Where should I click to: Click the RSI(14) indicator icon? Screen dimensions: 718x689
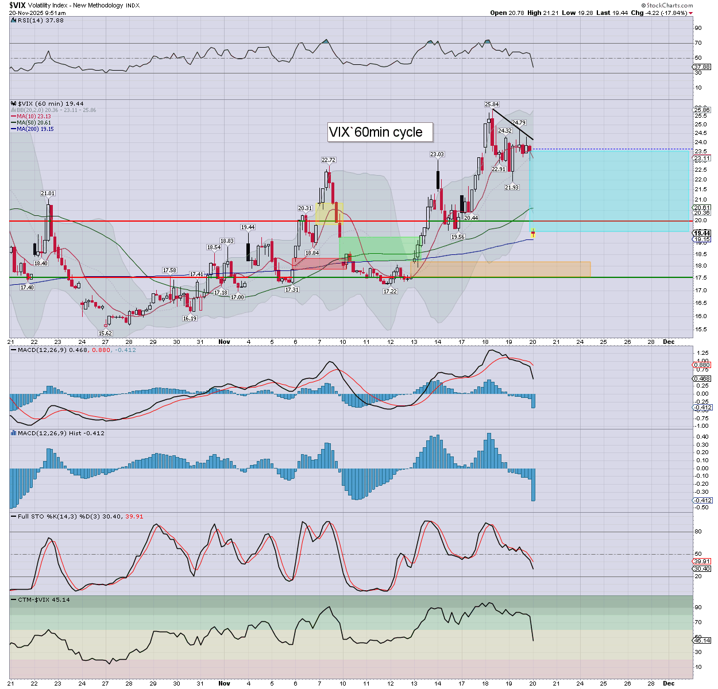pos(14,21)
